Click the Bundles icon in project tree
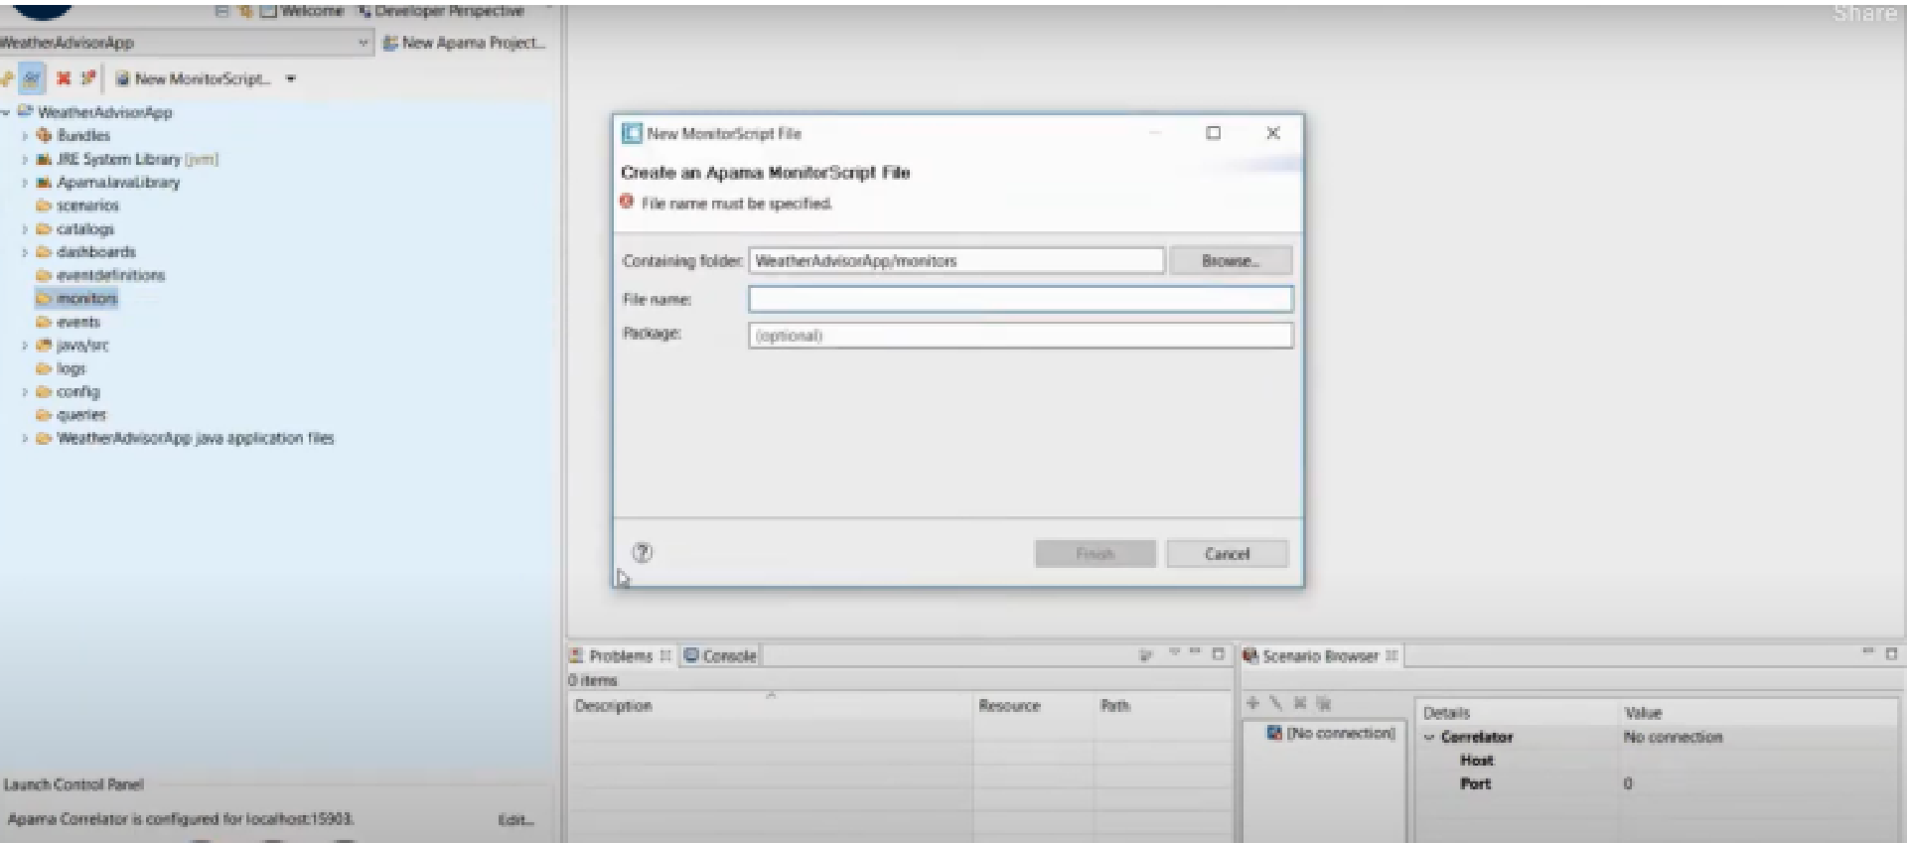The image size is (1907, 843). (44, 135)
